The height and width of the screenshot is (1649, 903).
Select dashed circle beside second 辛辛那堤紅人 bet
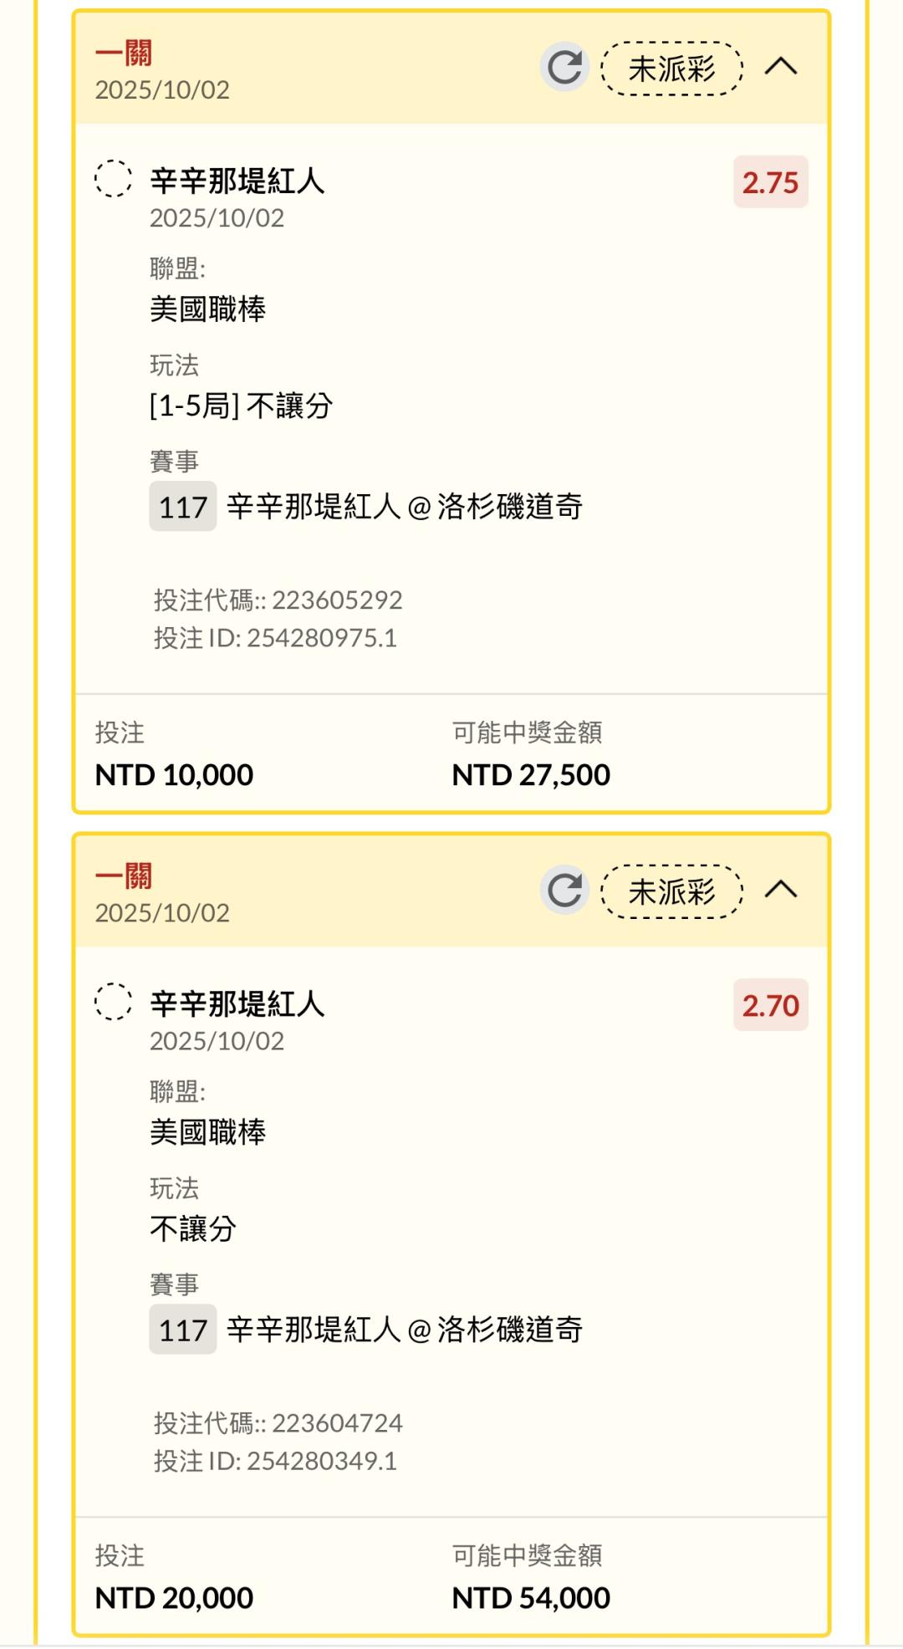(113, 1002)
